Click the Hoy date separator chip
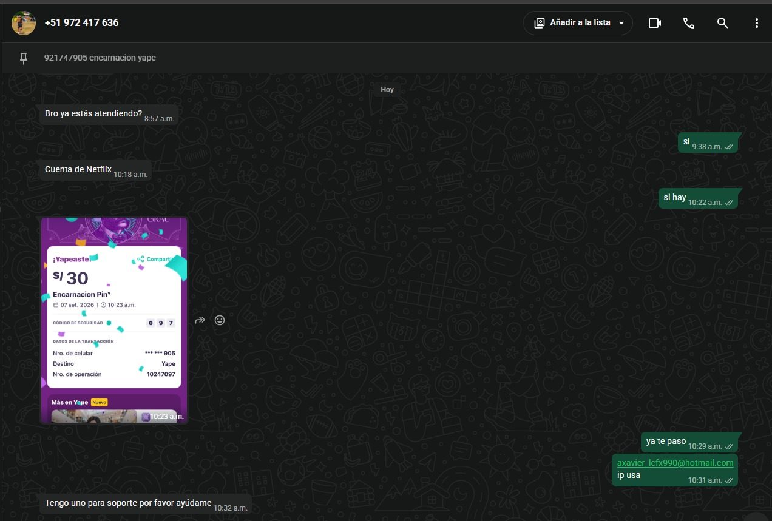The height and width of the screenshot is (521, 772). click(x=387, y=90)
